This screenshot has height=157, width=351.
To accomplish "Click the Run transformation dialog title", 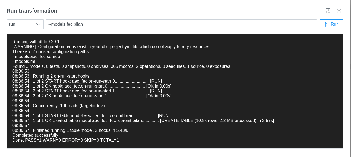I will point(32,11).
